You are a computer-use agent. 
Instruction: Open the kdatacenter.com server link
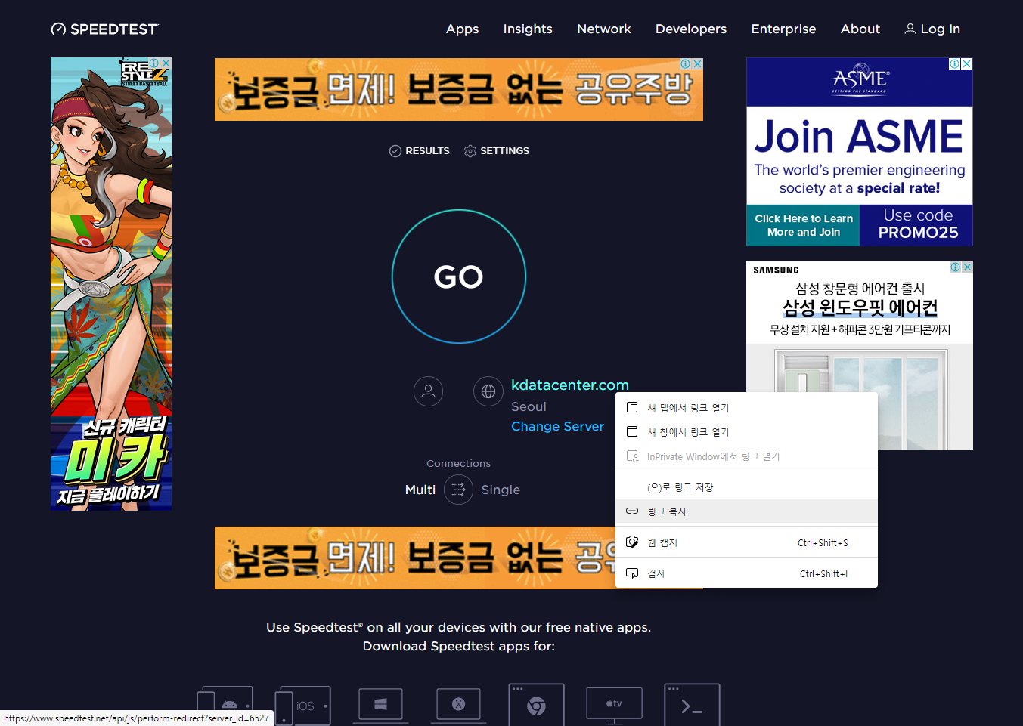click(x=569, y=385)
